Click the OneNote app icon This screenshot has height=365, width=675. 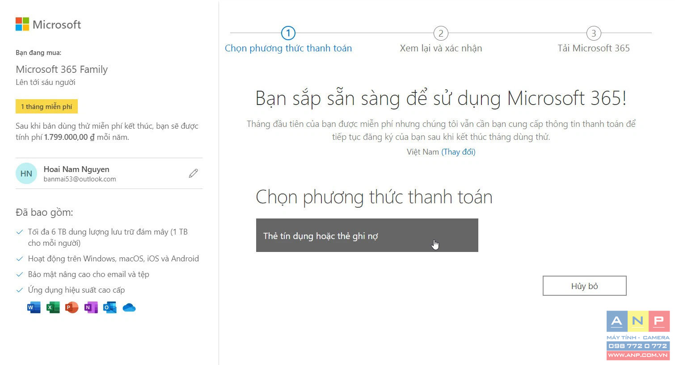[x=91, y=307]
